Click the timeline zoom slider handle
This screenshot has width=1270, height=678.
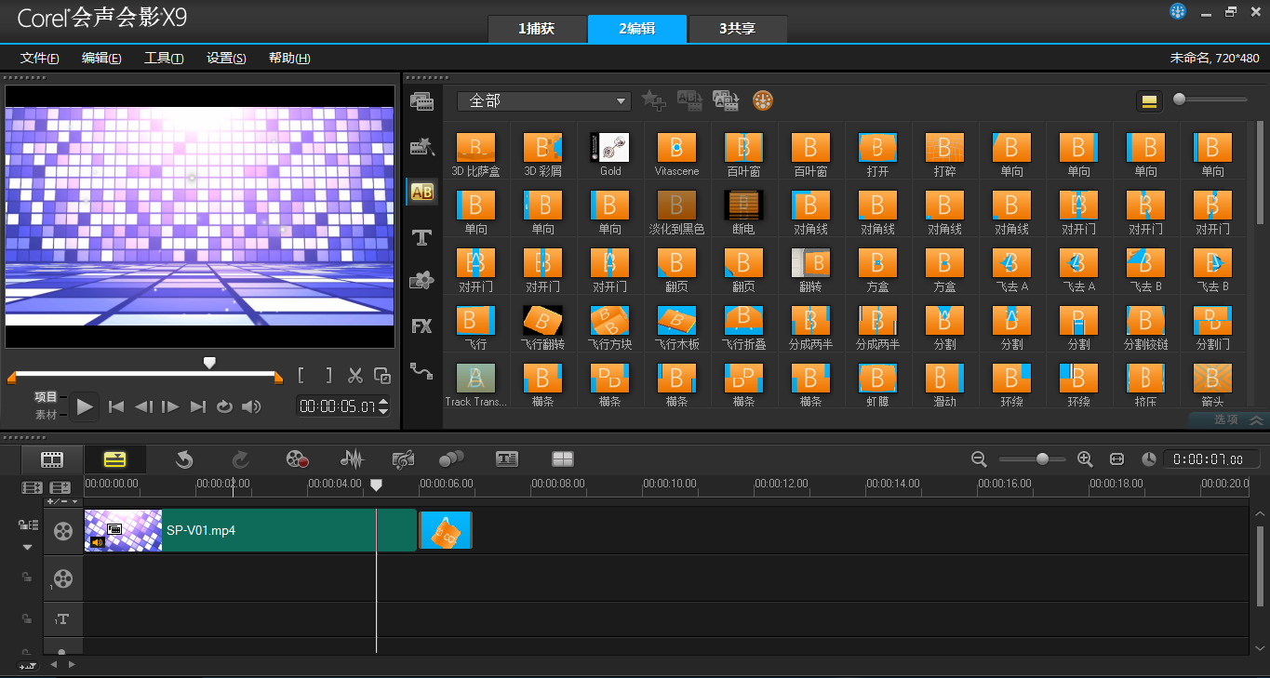[1043, 459]
